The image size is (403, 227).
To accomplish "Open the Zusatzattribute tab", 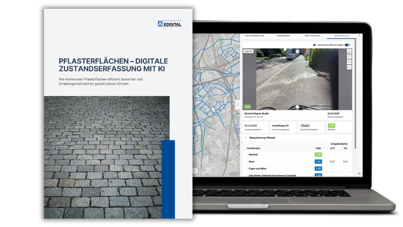I will click(x=284, y=36).
